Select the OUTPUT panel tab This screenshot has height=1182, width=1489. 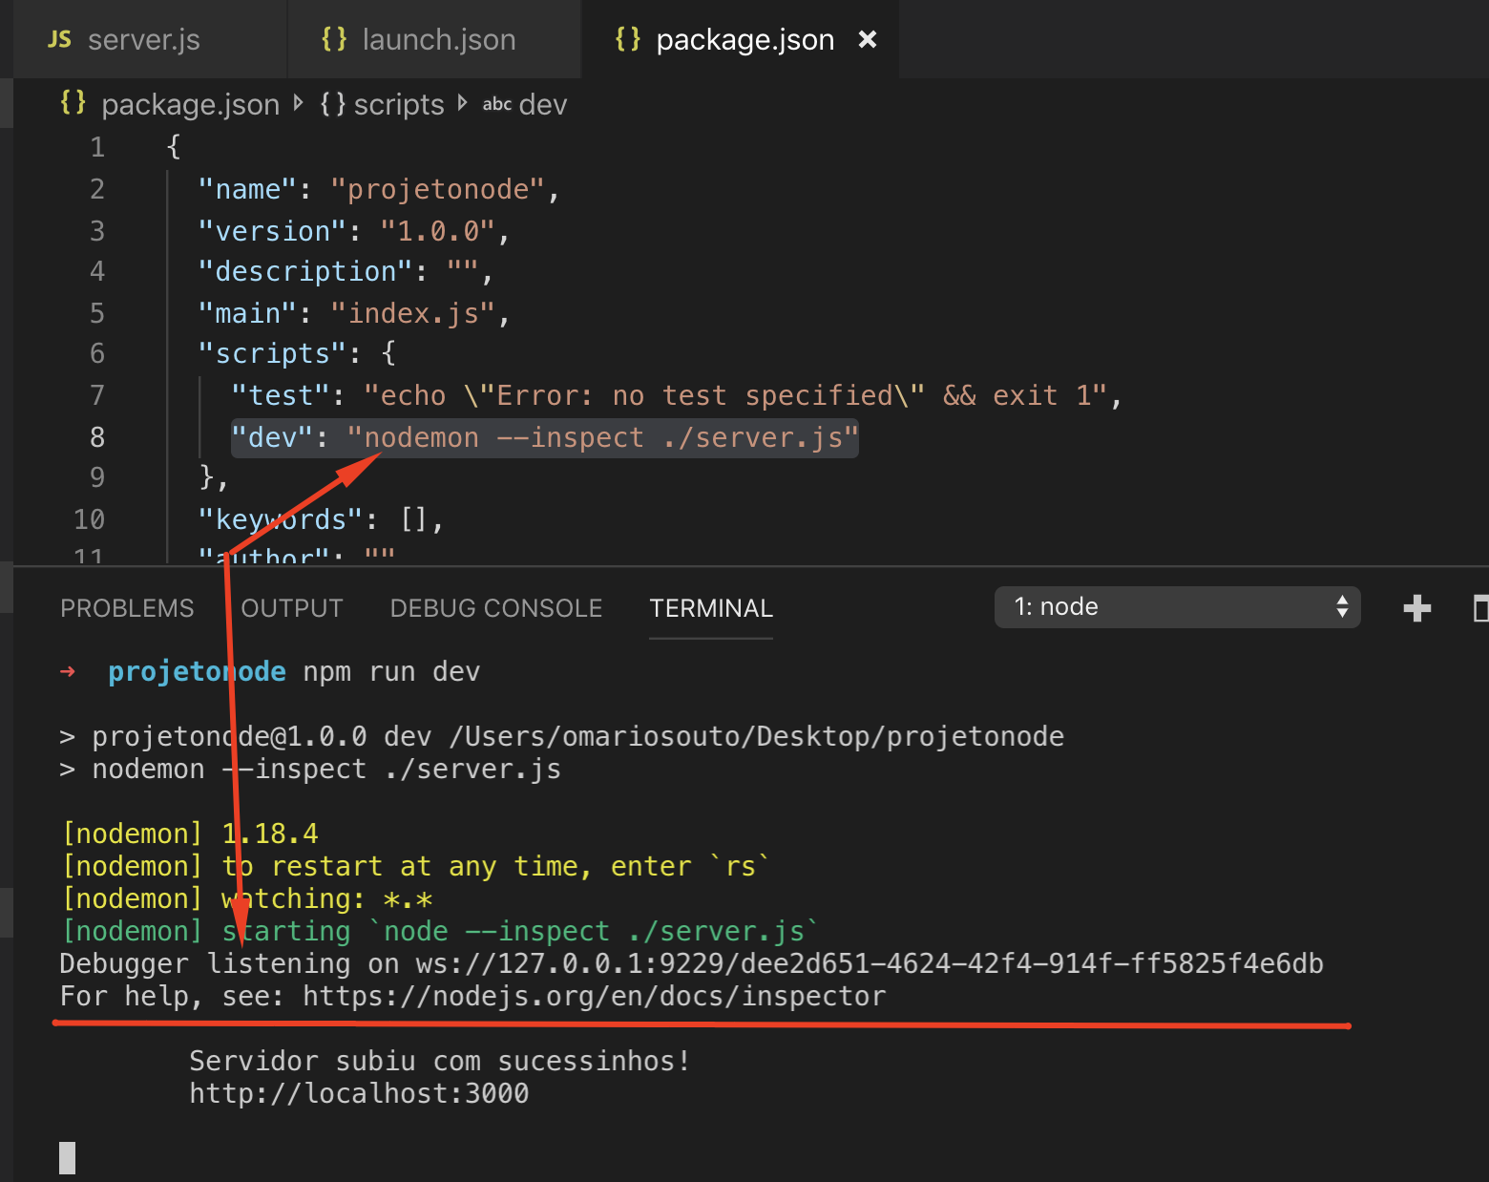[x=292, y=607]
